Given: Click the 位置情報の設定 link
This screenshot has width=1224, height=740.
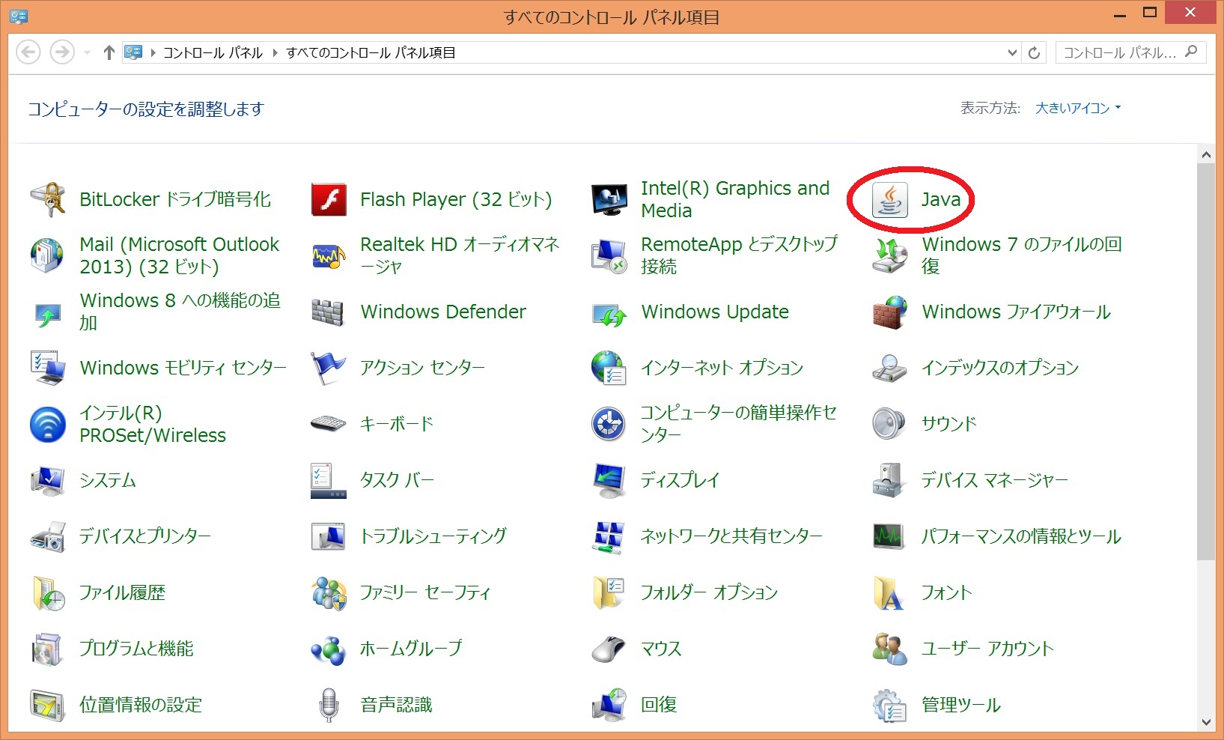Looking at the screenshot, I should coord(141,705).
